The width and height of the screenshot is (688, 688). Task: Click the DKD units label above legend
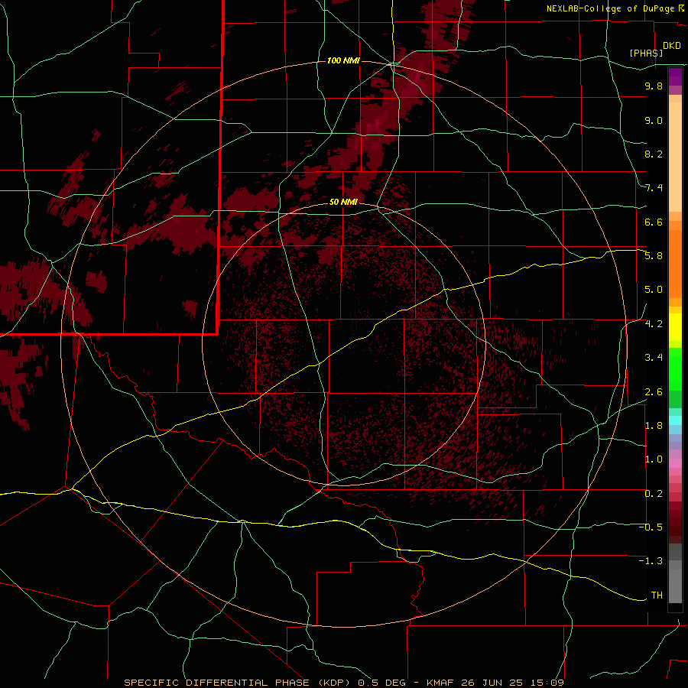pyautogui.click(x=672, y=46)
